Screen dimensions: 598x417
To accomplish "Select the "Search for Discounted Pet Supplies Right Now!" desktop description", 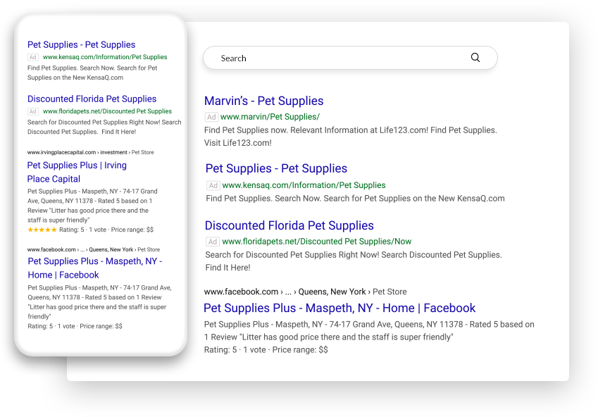I will tap(354, 261).
